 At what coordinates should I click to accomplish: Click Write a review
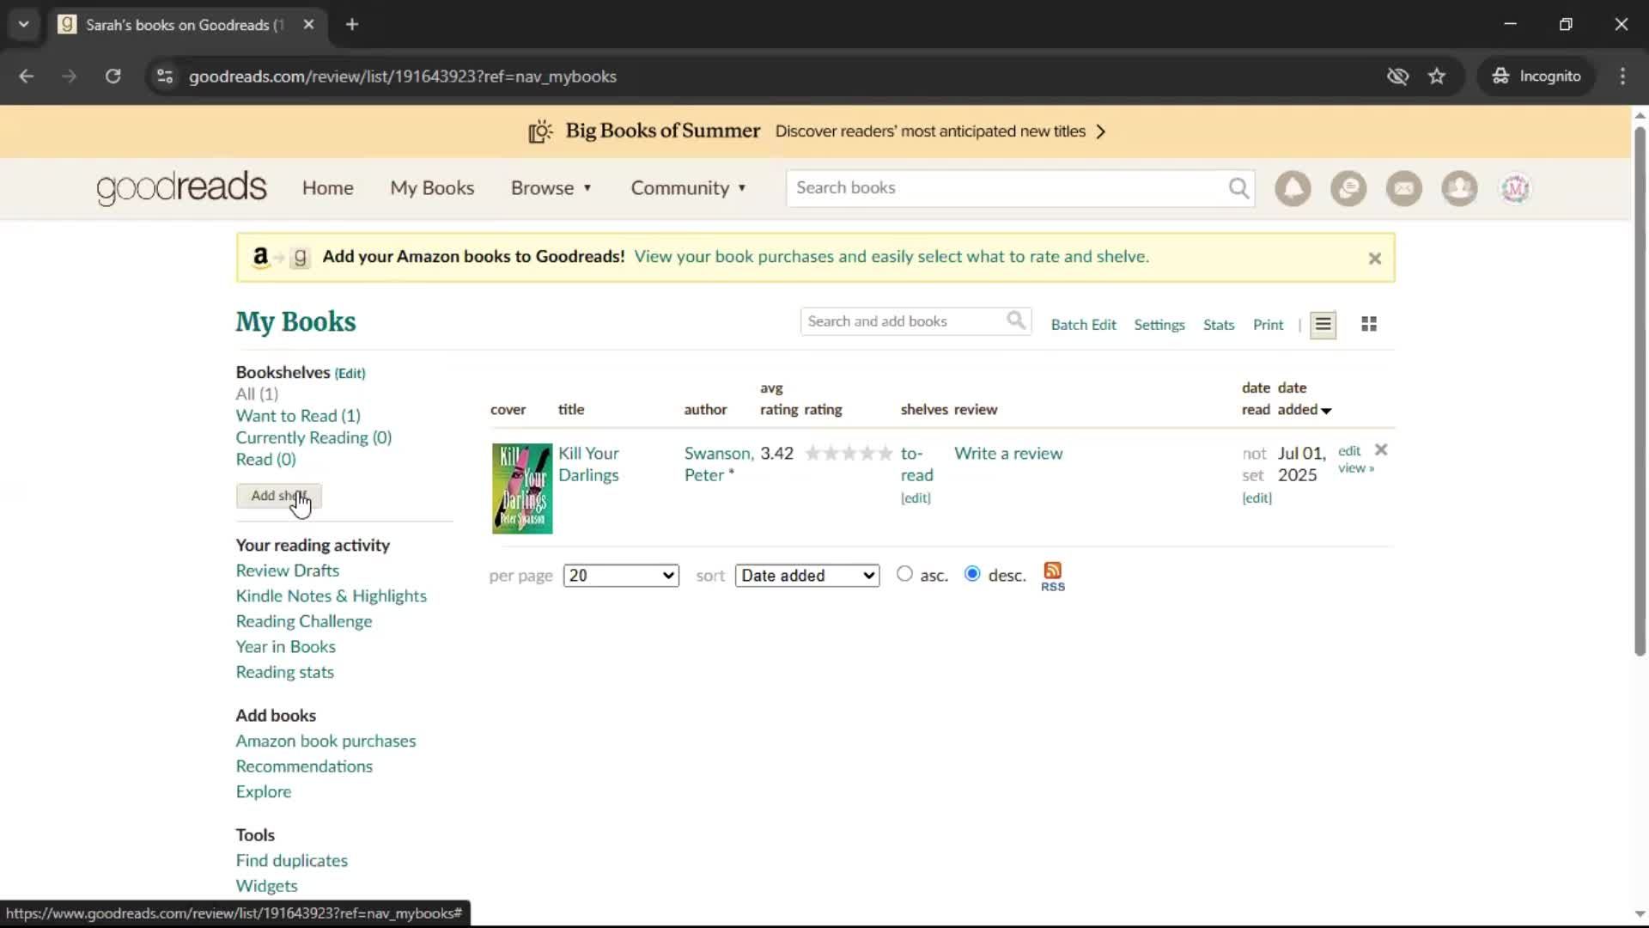1008,454
